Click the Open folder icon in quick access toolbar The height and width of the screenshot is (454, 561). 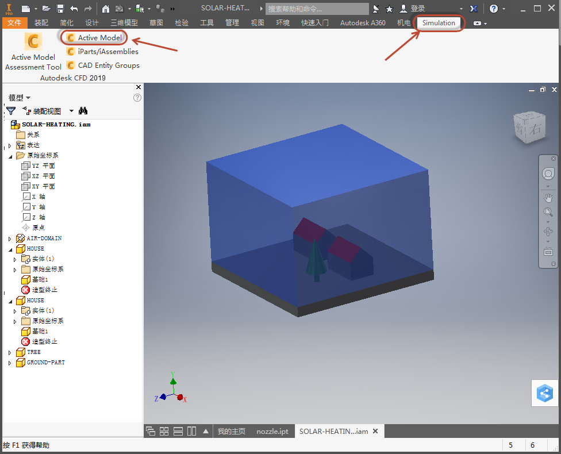click(46, 9)
